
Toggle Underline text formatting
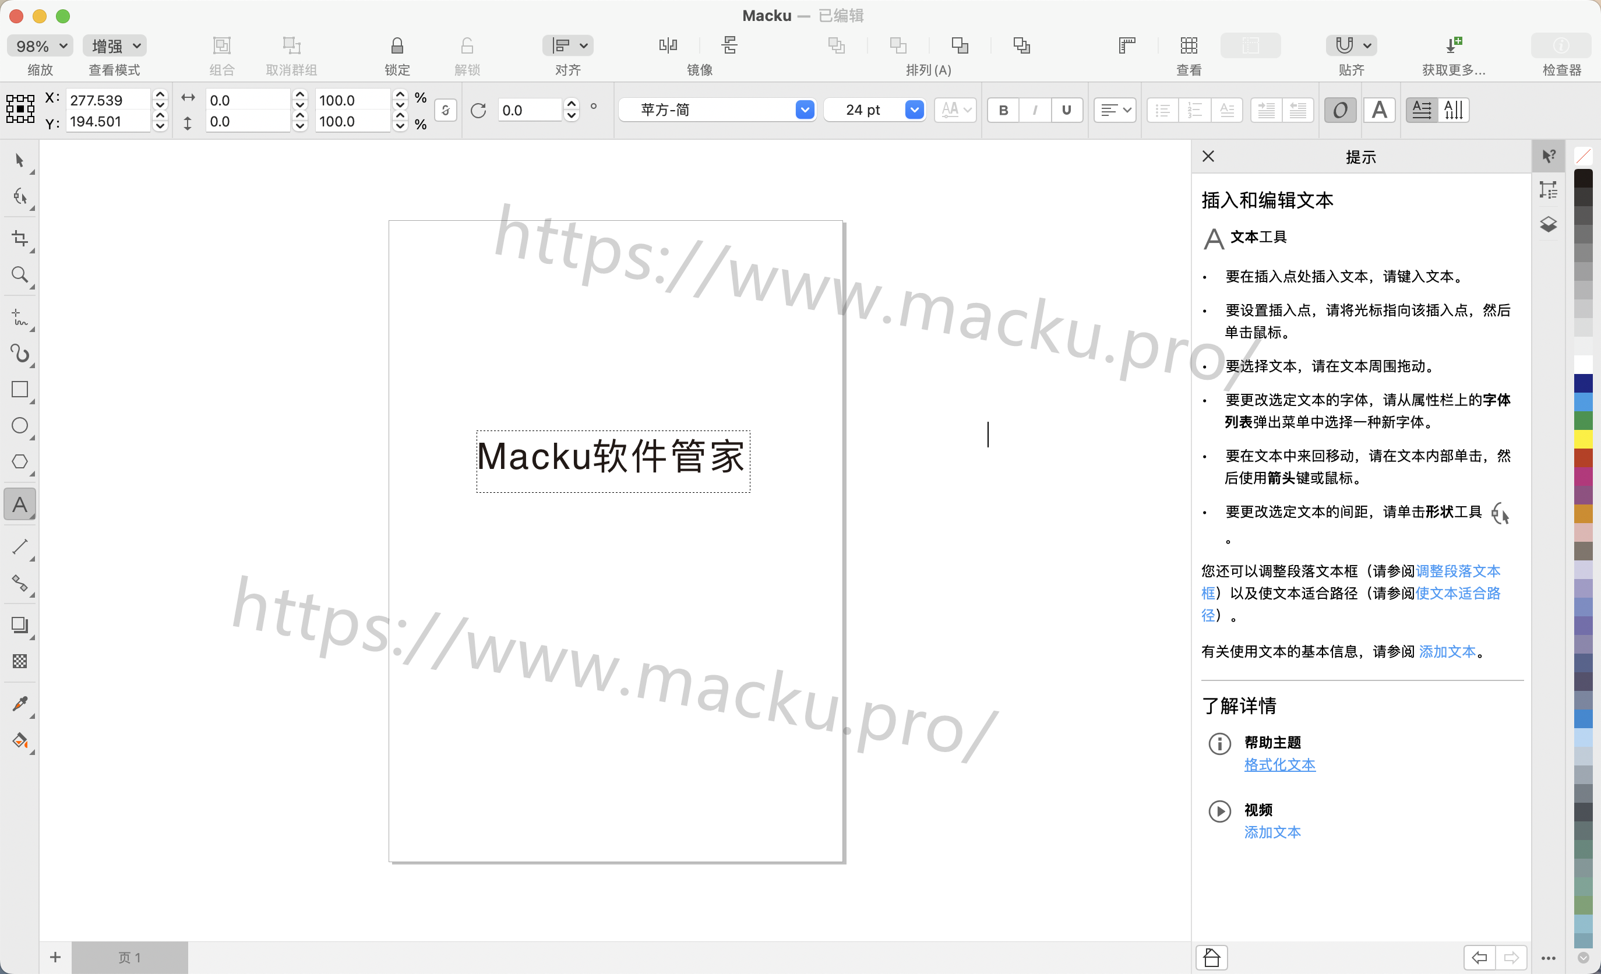(x=1066, y=110)
